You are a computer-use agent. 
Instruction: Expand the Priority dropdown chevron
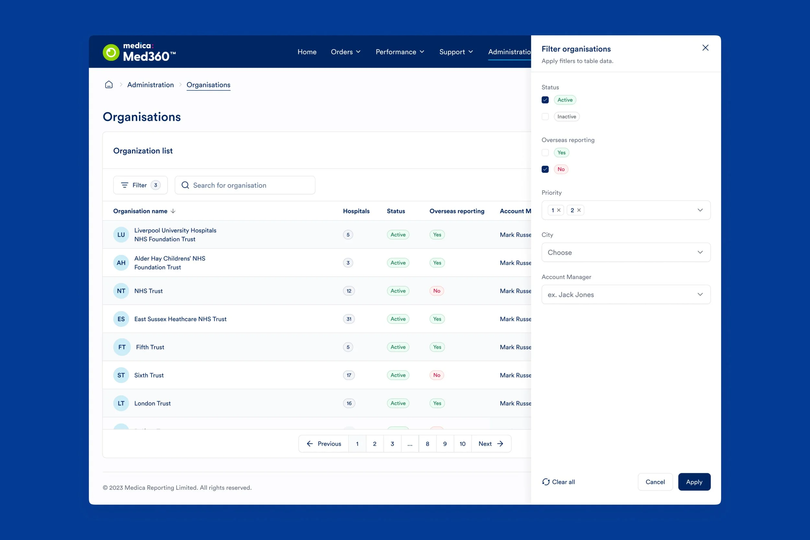700,210
